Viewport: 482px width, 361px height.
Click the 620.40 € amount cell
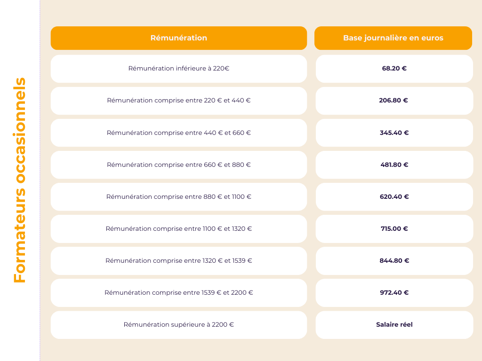coord(394,196)
